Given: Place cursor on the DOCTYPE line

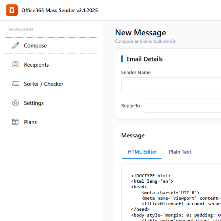Looking at the screenshot, I should 151,176.
